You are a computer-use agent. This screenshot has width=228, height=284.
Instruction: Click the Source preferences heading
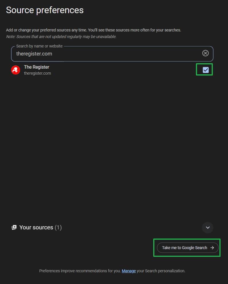click(45, 10)
